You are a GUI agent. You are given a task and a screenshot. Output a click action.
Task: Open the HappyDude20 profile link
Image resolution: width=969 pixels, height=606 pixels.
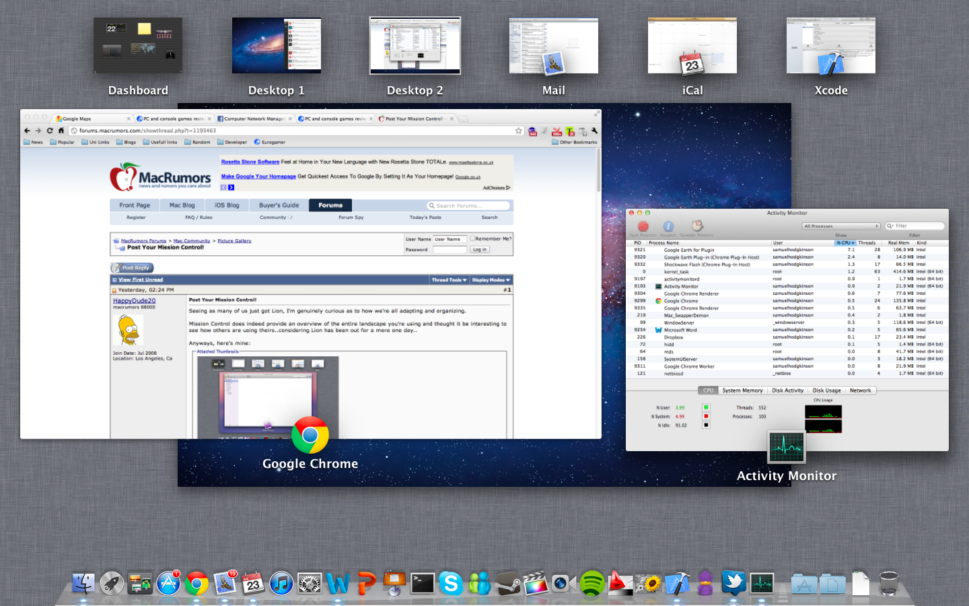pos(134,301)
